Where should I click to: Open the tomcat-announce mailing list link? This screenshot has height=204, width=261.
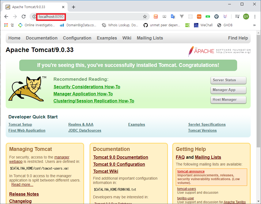point(191,171)
